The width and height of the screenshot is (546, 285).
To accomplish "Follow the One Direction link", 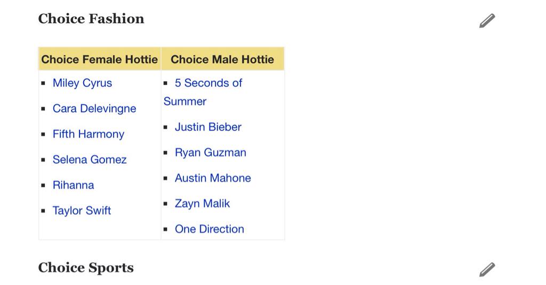I will coord(209,229).
